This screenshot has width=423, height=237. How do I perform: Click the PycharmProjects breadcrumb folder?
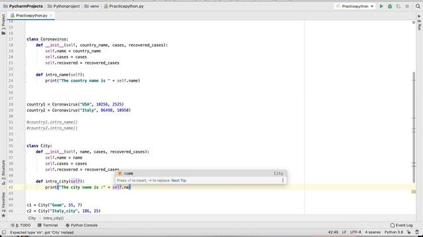(23, 6)
